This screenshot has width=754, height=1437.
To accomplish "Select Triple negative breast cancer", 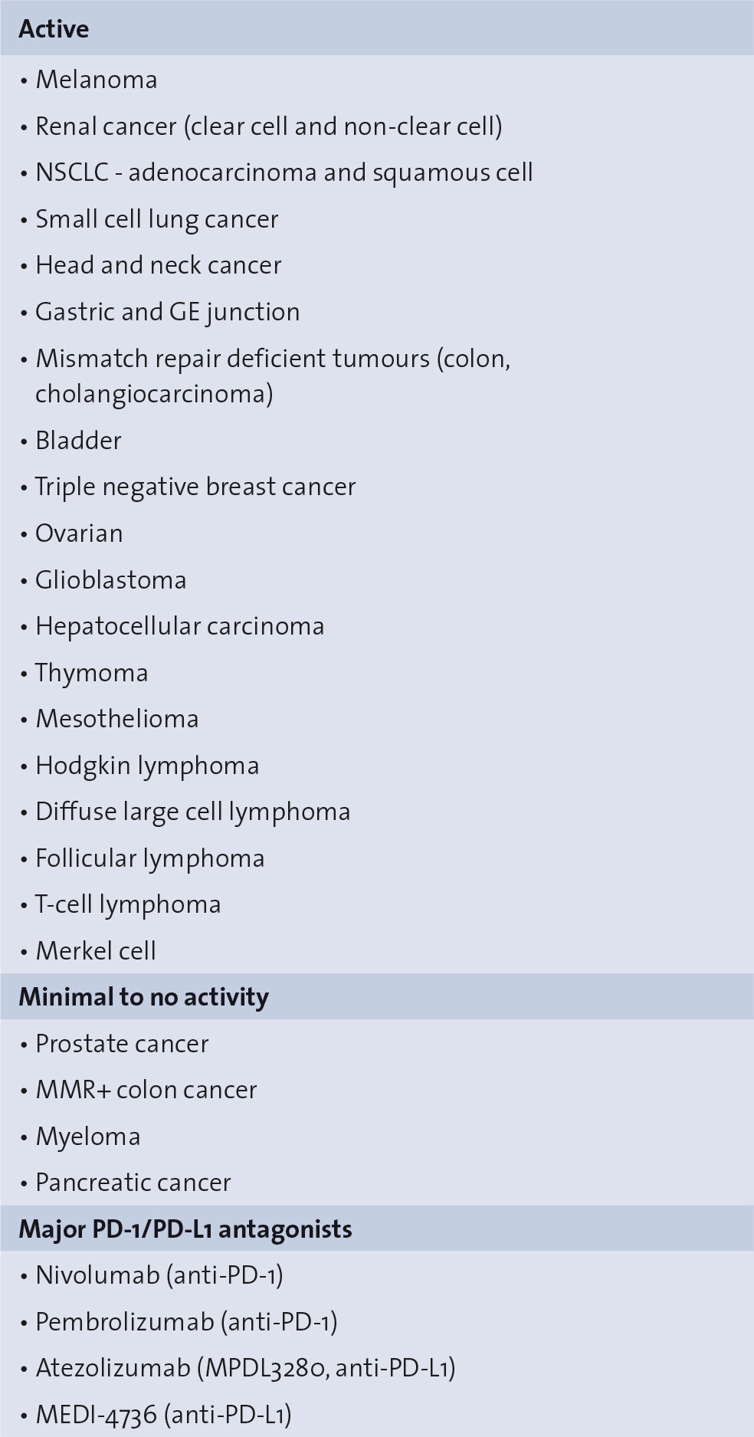I will tap(195, 487).
